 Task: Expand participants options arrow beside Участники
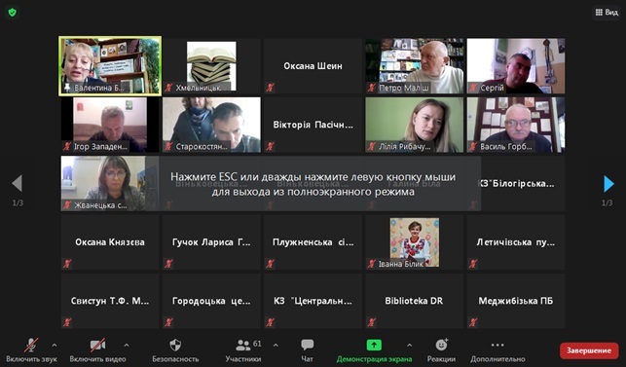point(276,345)
